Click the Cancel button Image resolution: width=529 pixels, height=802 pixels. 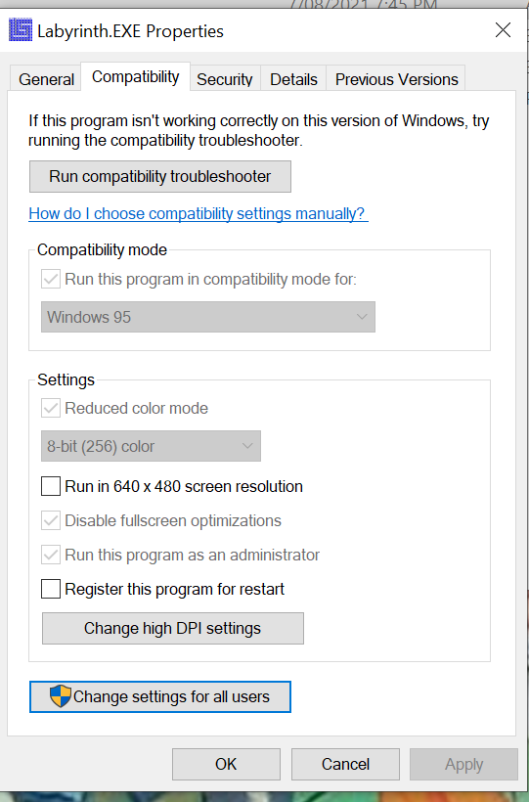tap(345, 764)
